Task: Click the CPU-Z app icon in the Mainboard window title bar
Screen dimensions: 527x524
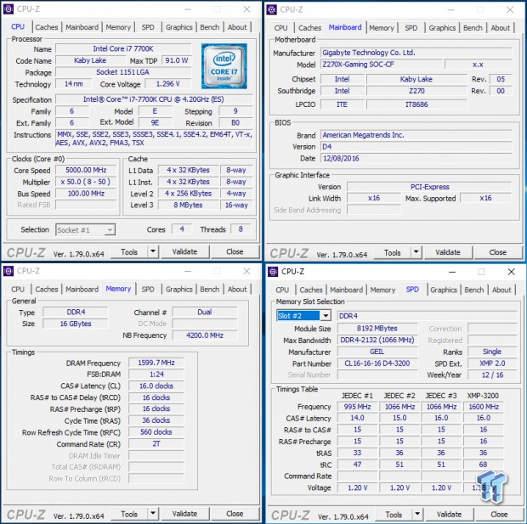Action: point(271,9)
